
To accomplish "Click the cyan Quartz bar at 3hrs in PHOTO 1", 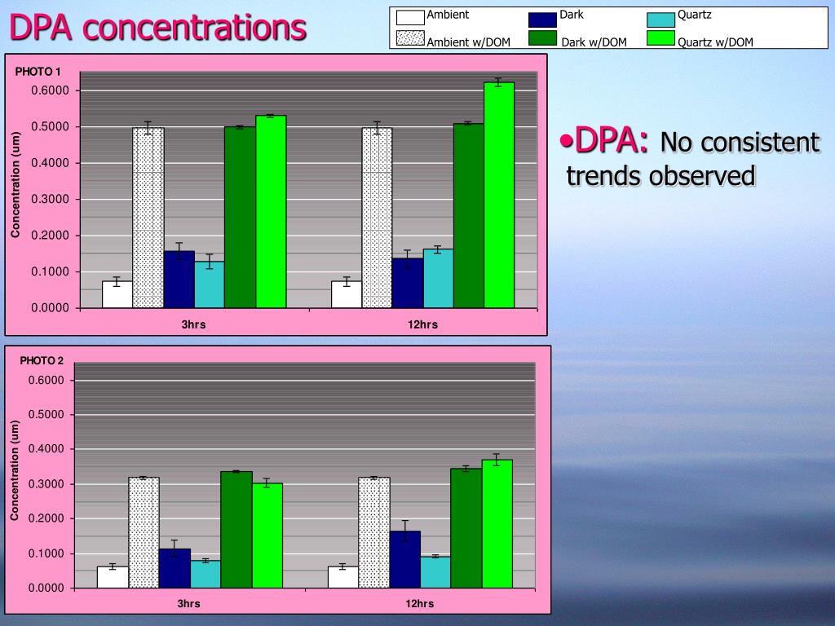I will click(x=210, y=284).
